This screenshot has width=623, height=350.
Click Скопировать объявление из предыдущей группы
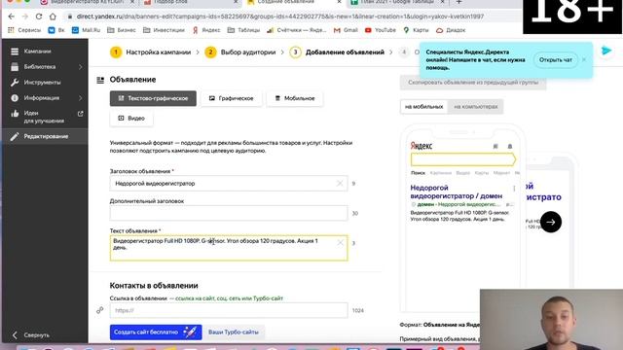(x=473, y=83)
